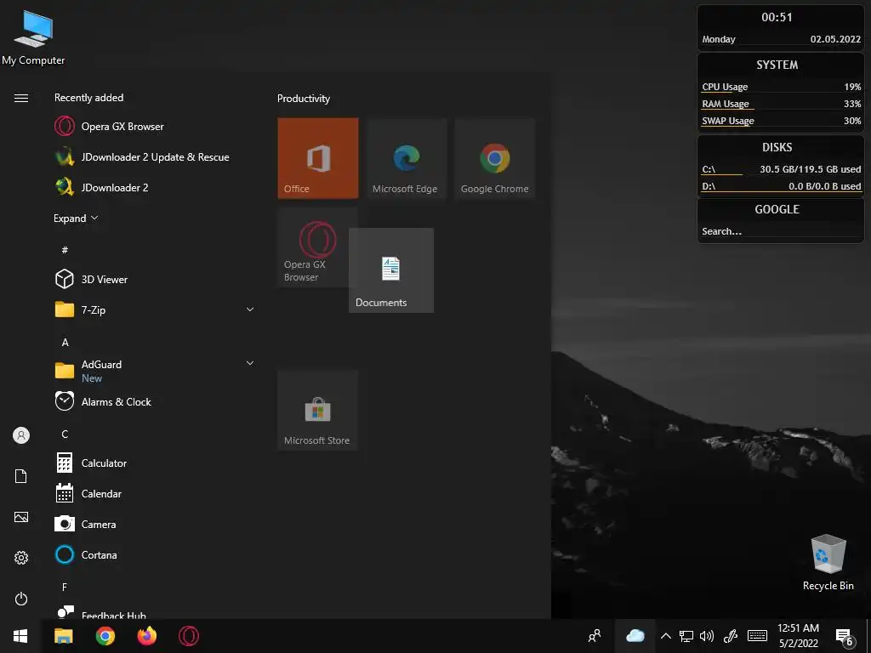Select the Opera GX Browser tile

point(313,247)
